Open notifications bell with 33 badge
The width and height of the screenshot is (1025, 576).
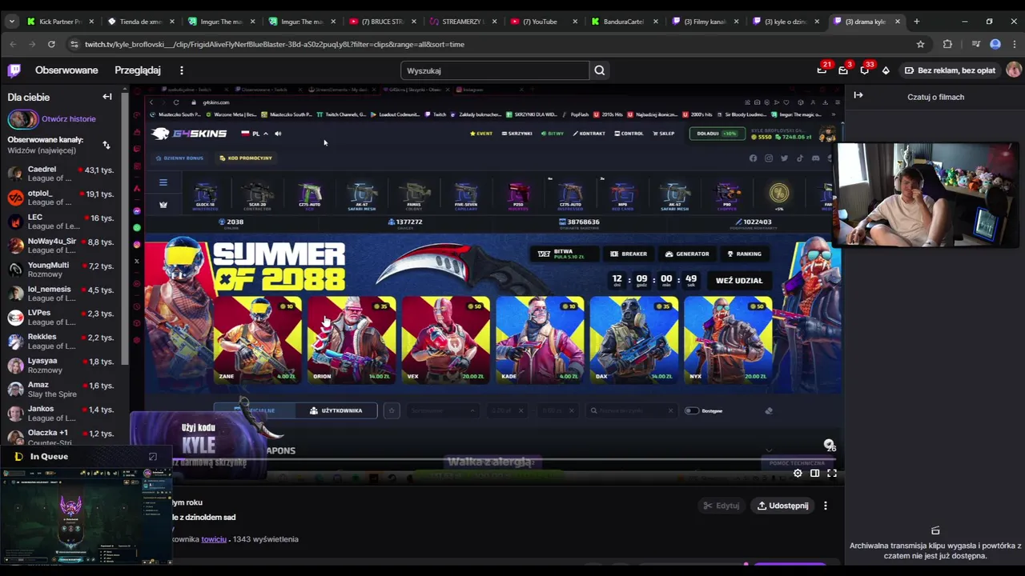[865, 70]
